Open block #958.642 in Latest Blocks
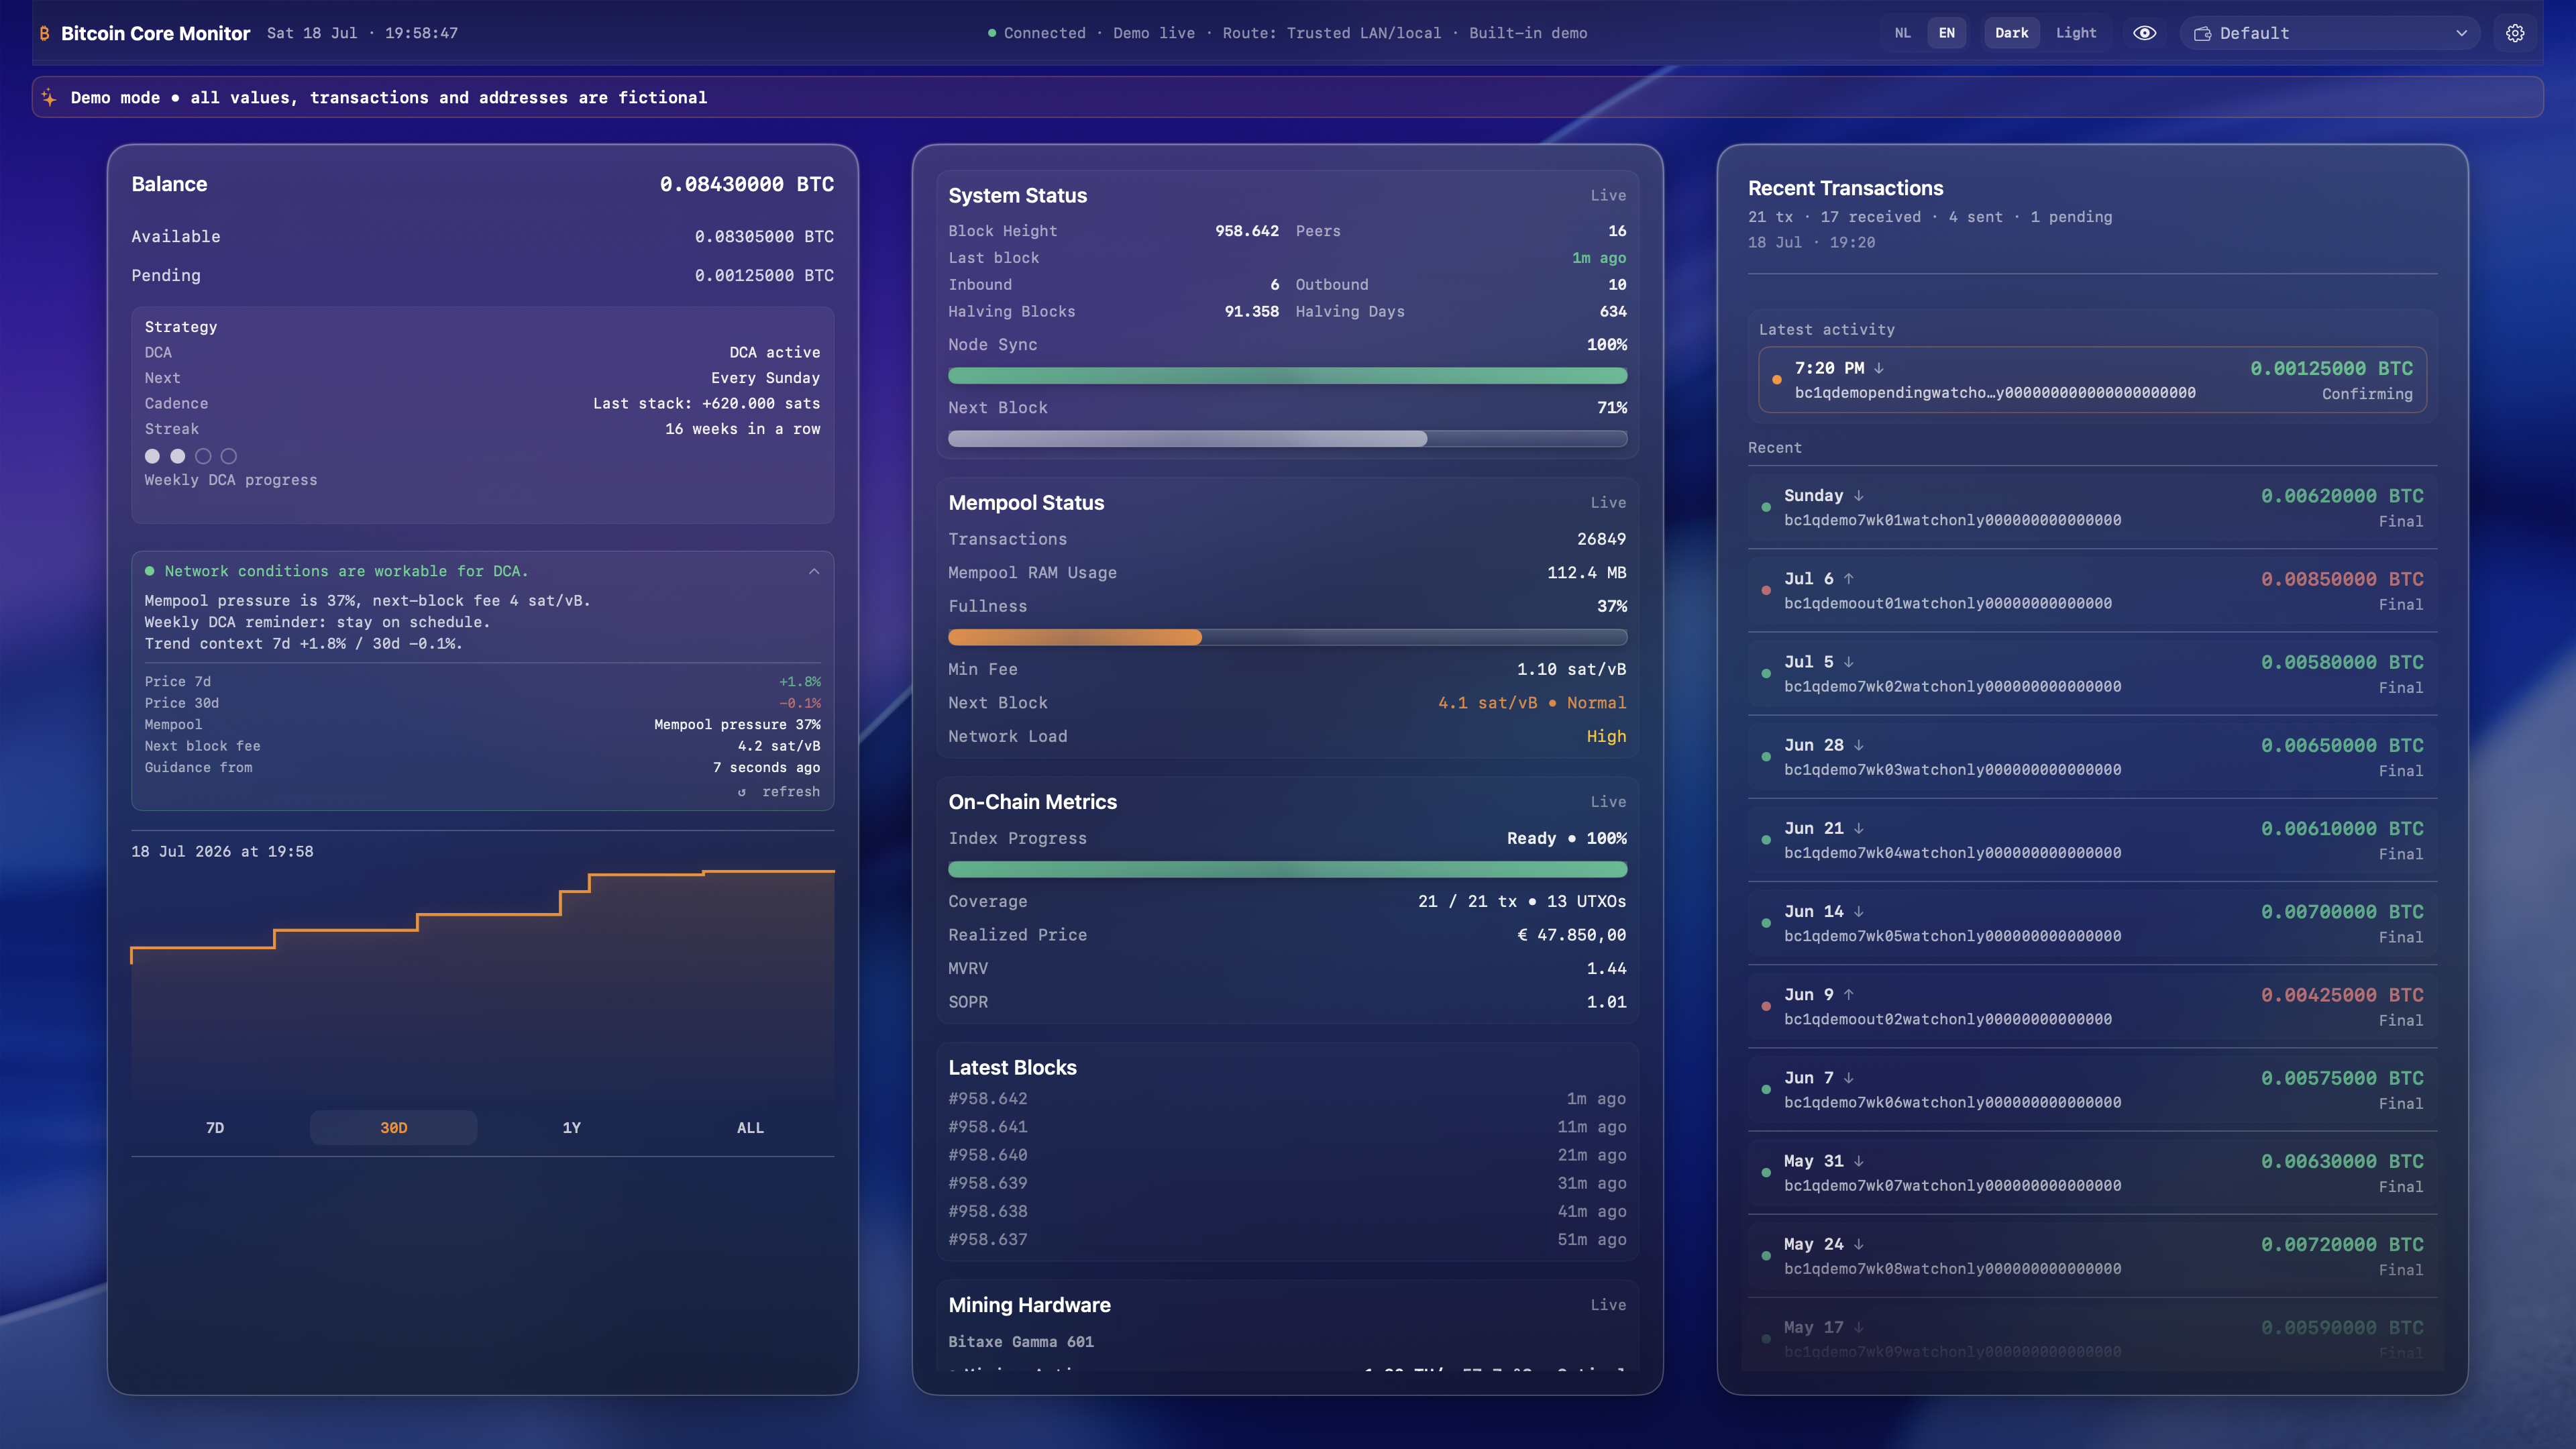Screen dimensions: 2576x1449 pos(1287,1099)
